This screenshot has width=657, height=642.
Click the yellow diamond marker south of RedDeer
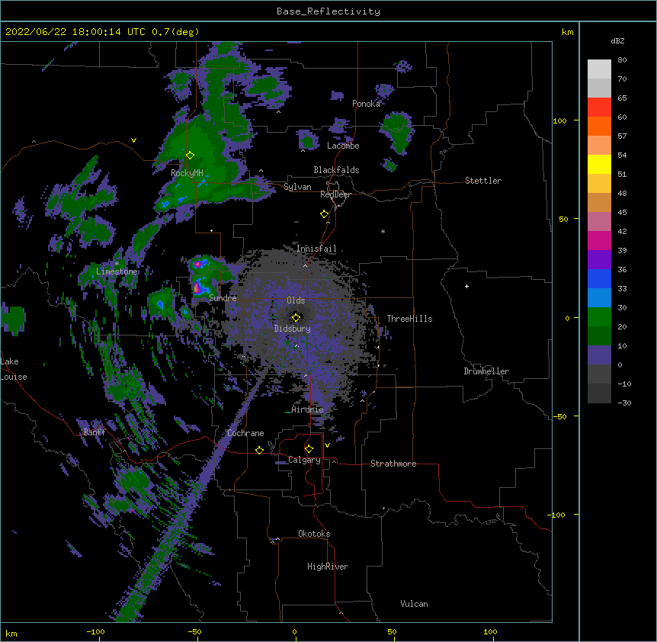click(x=324, y=214)
